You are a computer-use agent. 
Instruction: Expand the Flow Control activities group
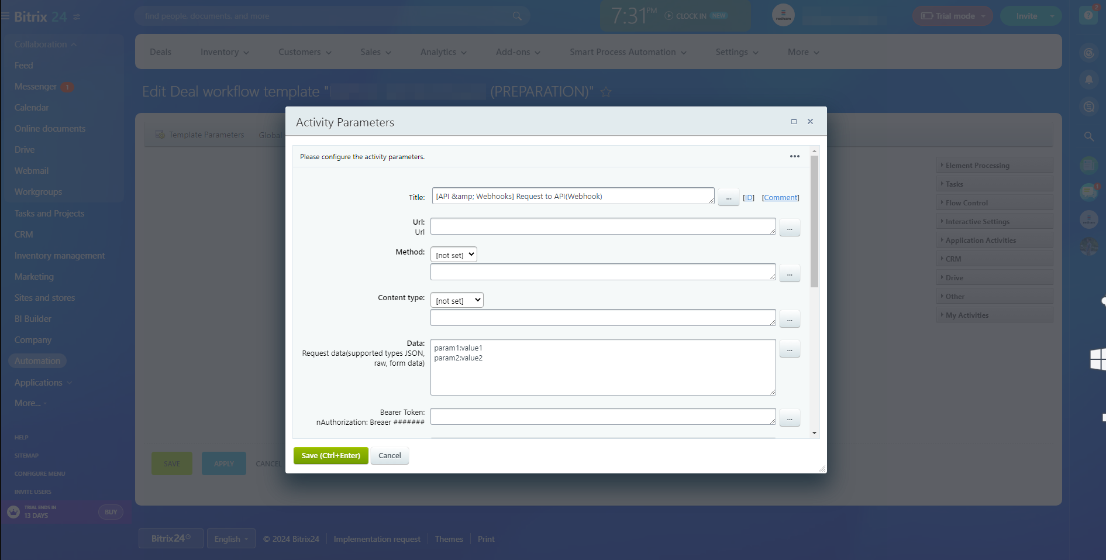(994, 203)
